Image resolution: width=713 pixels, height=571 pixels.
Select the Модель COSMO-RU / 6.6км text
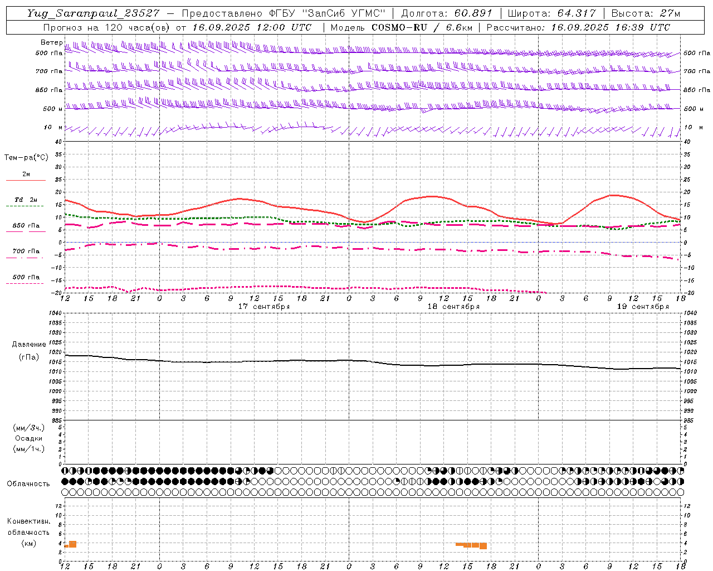[x=401, y=27]
